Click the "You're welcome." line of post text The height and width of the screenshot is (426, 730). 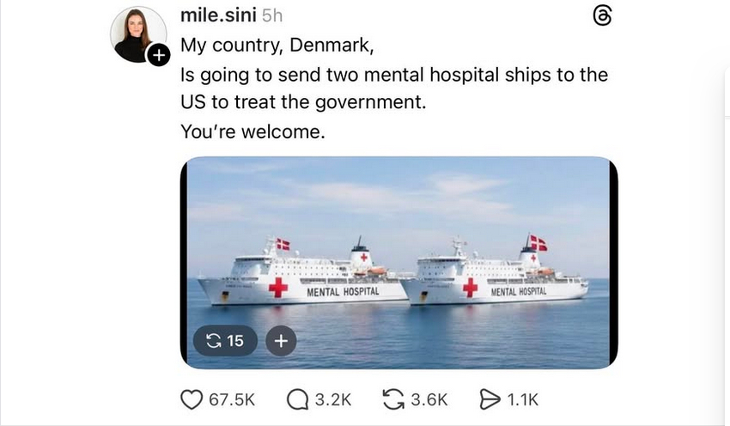[253, 132]
